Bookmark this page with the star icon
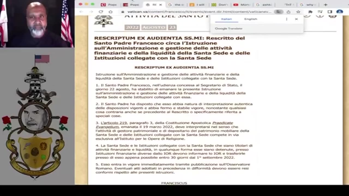This screenshot has height=196, width=349. coord(298,12)
